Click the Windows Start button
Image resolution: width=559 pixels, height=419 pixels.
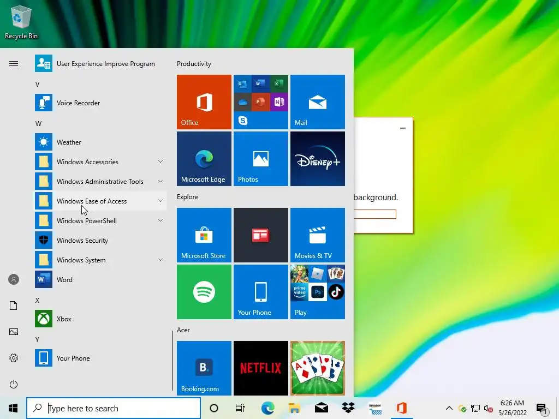(13, 408)
